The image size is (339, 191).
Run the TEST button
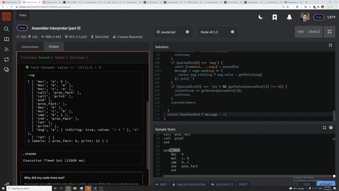click(x=306, y=185)
